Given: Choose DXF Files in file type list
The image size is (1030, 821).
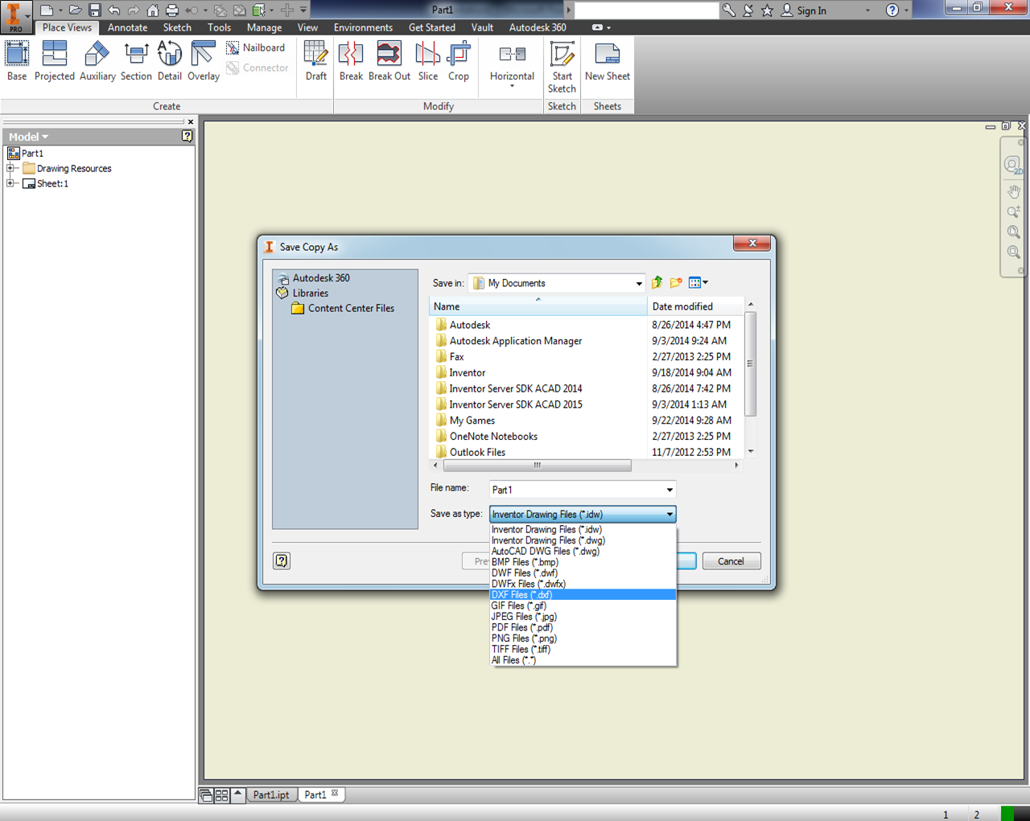Looking at the screenshot, I should click(x=523, y=594).
